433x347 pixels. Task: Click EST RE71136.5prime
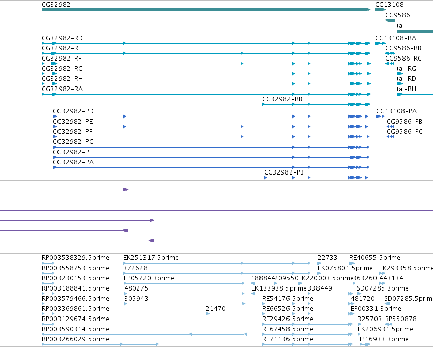click(307, 344)
